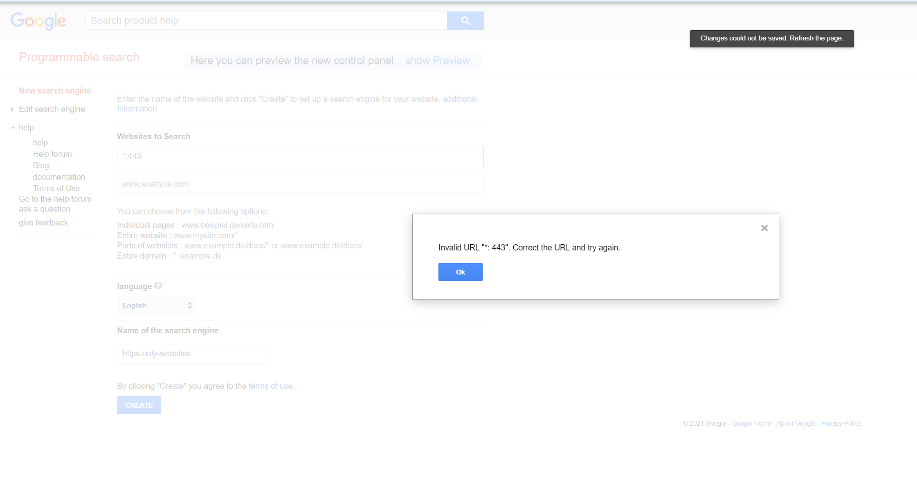The height and width of the screenshot is (500, 917).
Task: Click the Google logo
Action: pos(38,21)
